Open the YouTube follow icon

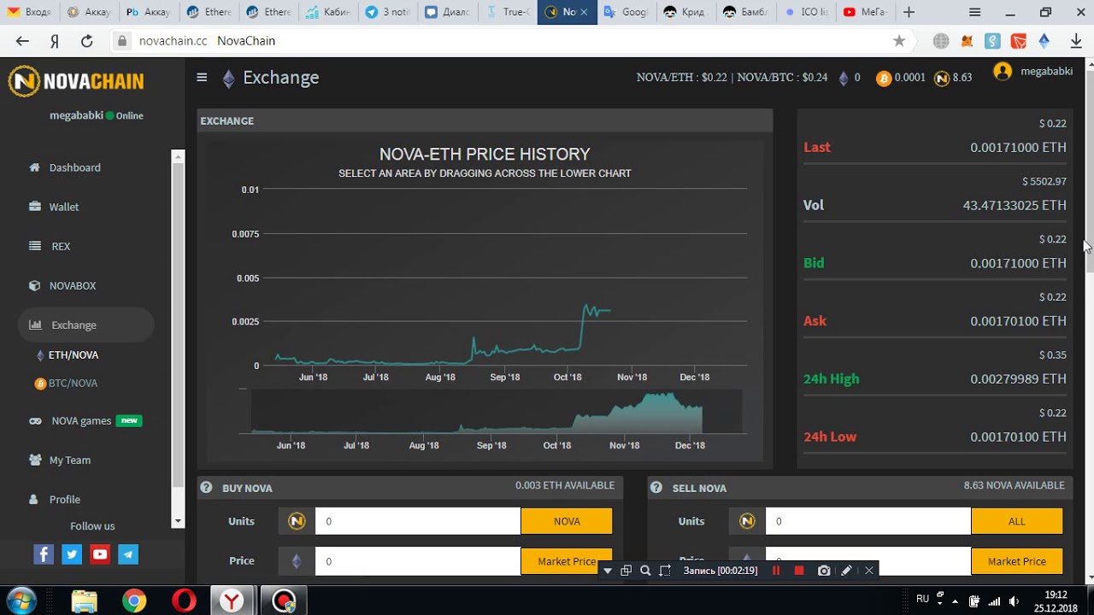point(100,554)
